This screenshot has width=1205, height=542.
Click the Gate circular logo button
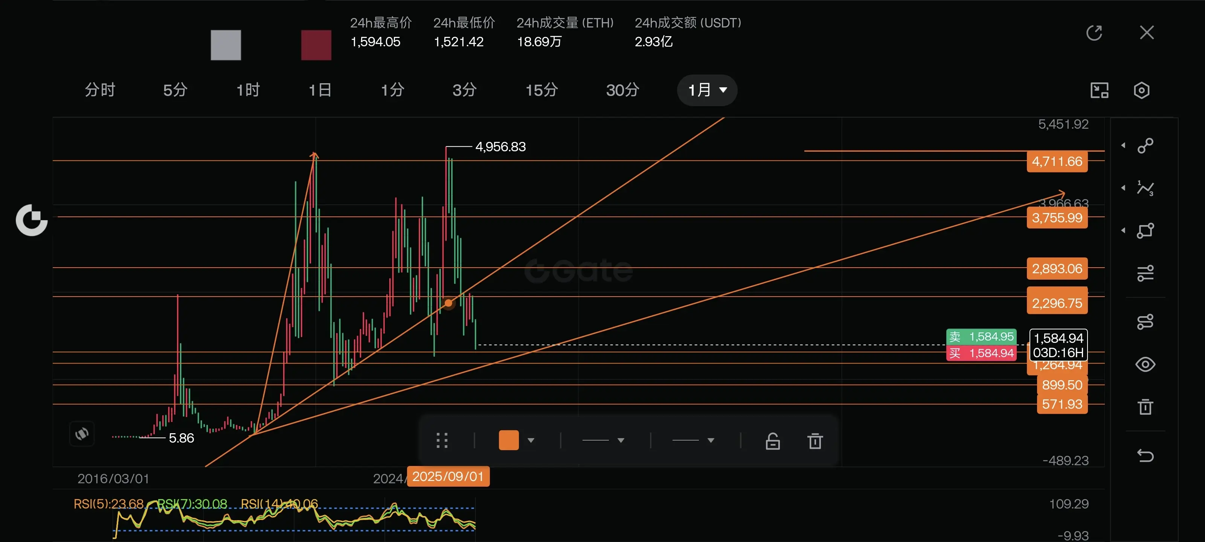click(x=32, y=220)
